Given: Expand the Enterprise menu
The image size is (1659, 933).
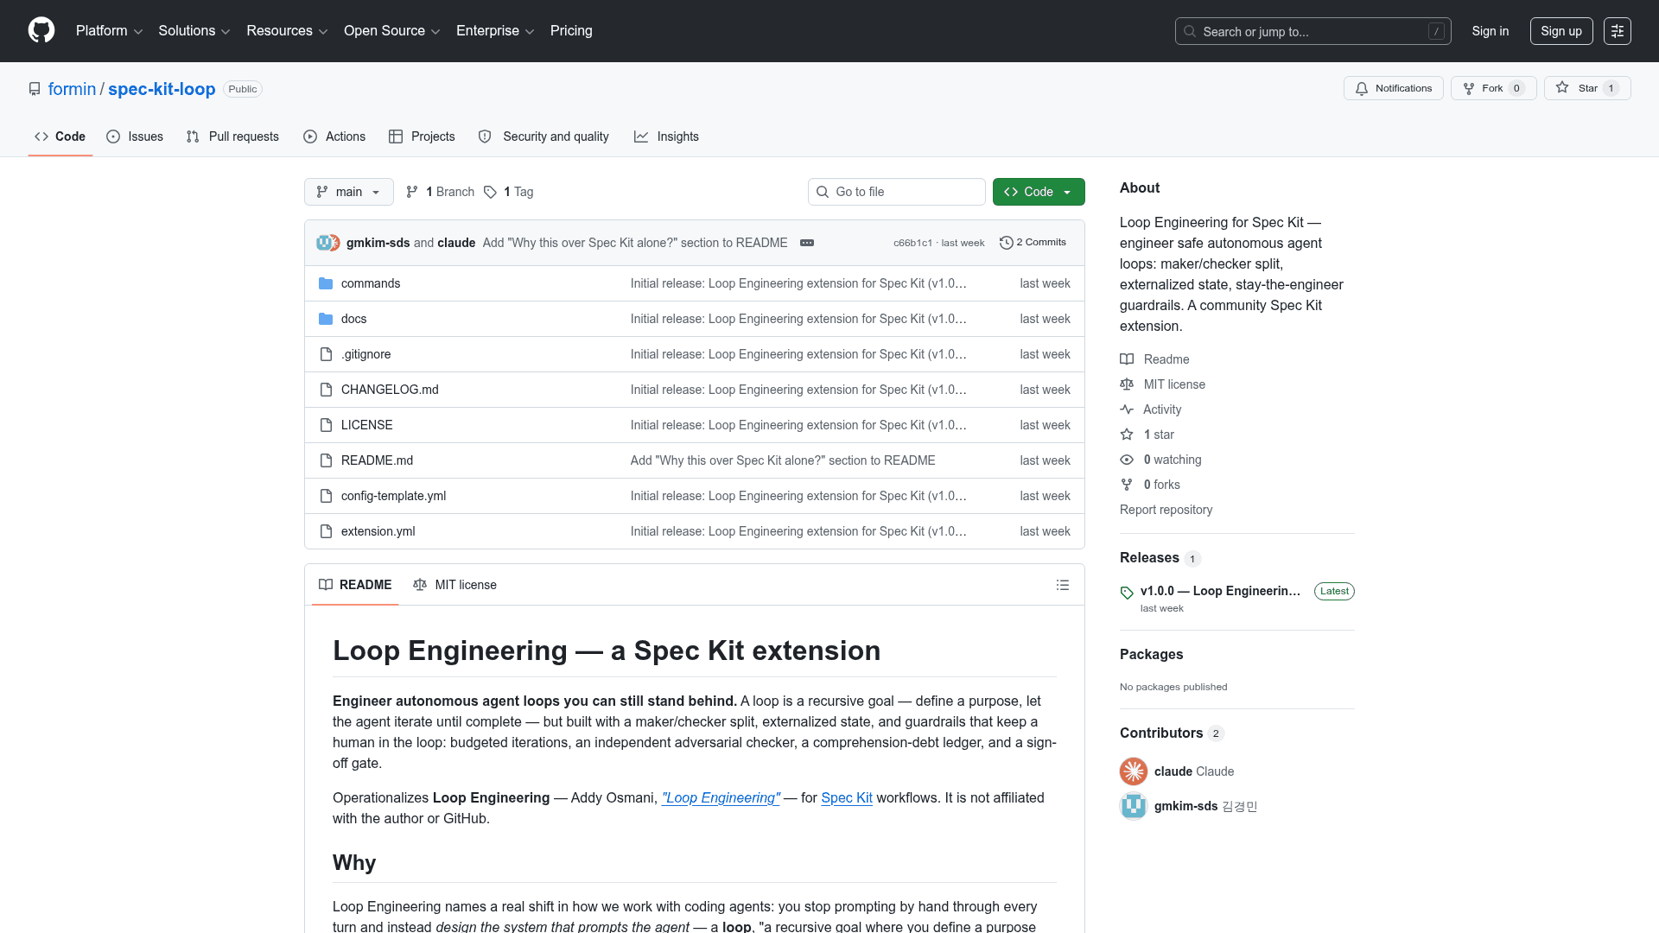Looking at the screenshot, I should click(x=495, y=31).
